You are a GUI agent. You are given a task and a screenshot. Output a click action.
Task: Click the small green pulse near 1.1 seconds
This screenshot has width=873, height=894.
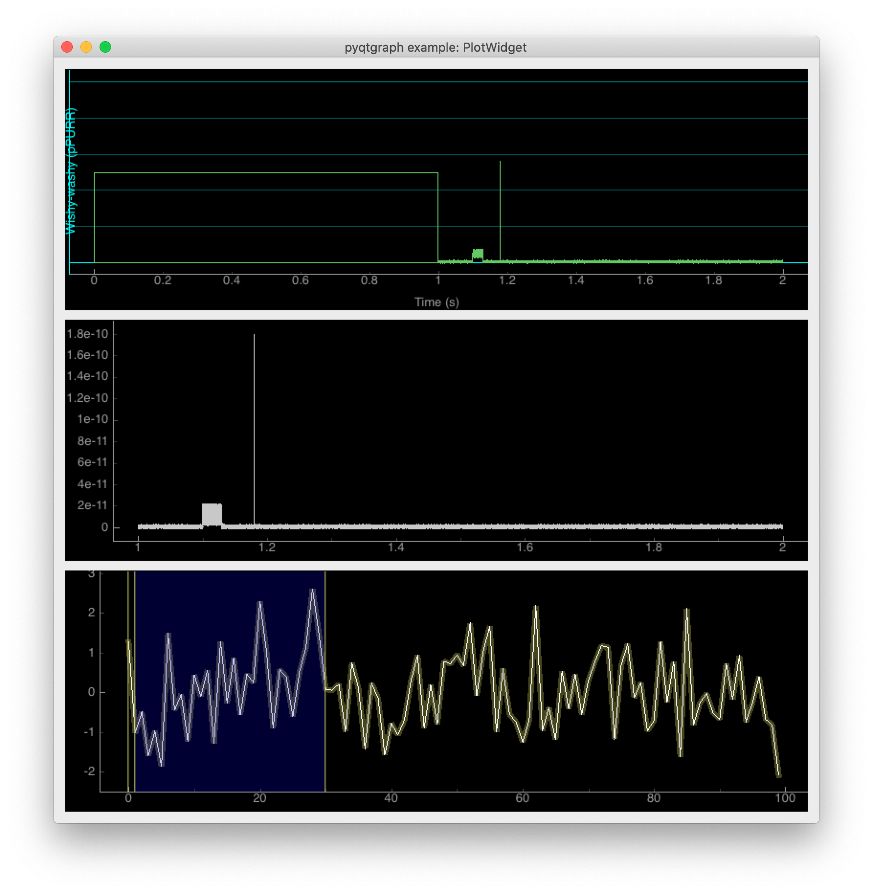(x=477, y=252)
